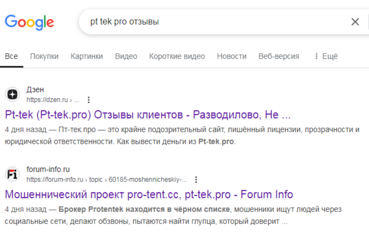Click the forum-info.ru Fi favicon
The image size is (369, 236).
(13, 174)
